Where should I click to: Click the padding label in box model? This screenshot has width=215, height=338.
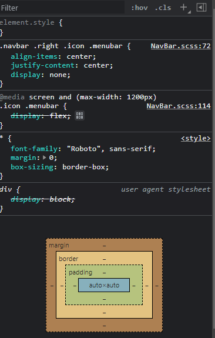(80, 272)
